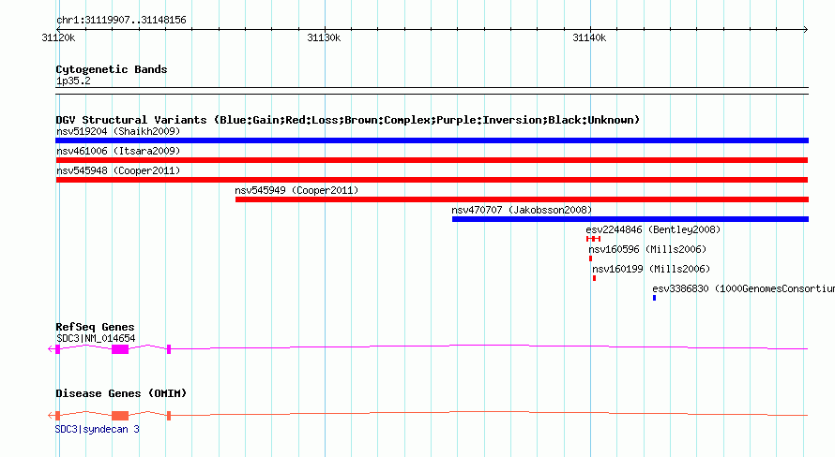Click the 31120k ruler label
Viewport: 835px width, 457px height.
(58, 37)
